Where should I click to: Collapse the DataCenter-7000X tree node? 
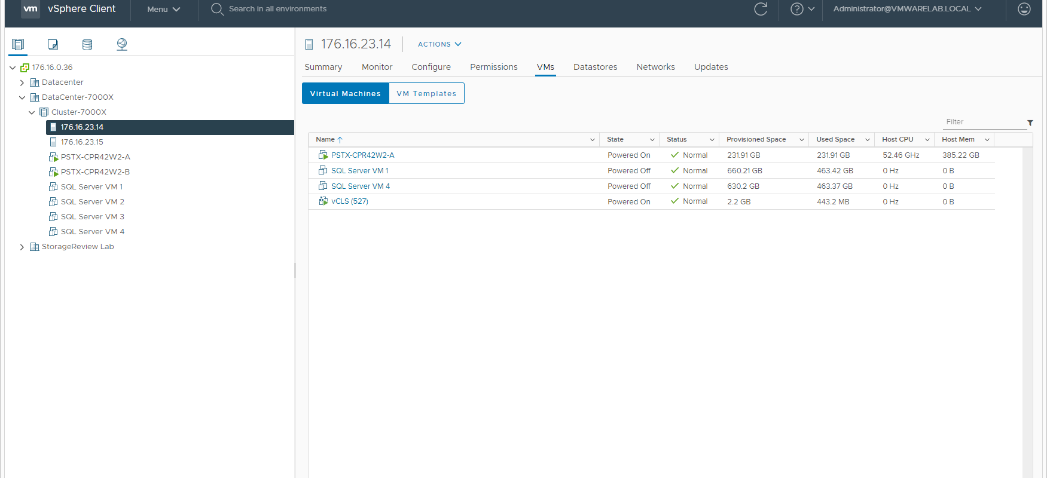tap(22, 97)
